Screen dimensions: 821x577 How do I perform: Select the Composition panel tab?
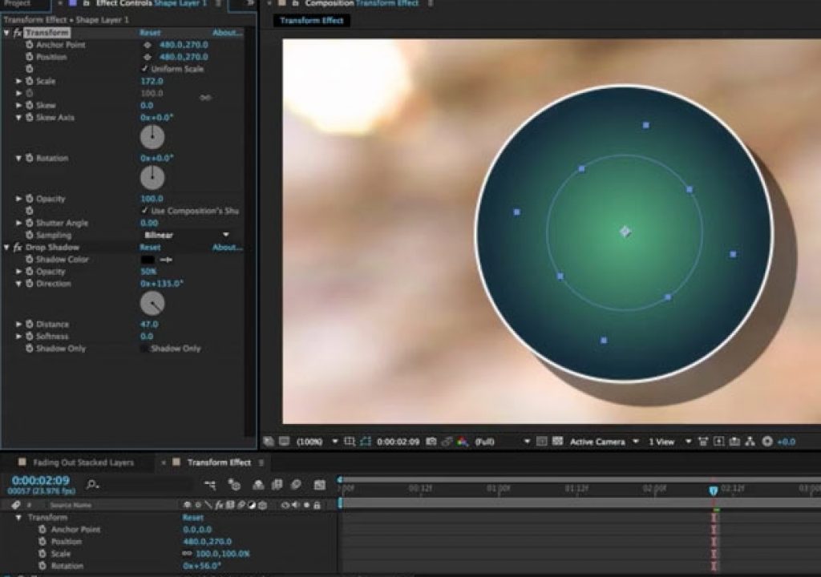click(x=362, y=3)
